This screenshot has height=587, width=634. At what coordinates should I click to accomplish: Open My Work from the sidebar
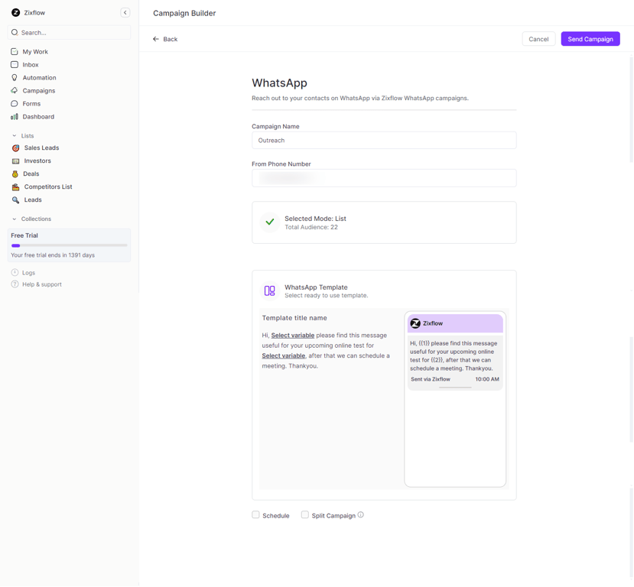coord(14,51)
